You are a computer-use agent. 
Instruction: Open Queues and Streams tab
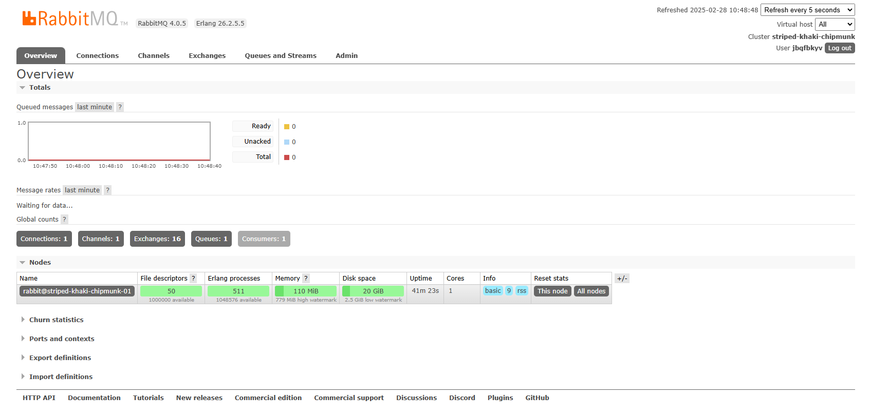pos(281,55)
